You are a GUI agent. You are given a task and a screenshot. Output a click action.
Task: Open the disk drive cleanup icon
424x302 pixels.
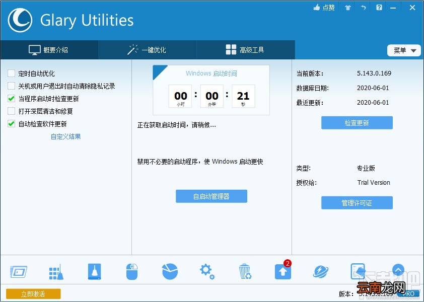(94, 271)
